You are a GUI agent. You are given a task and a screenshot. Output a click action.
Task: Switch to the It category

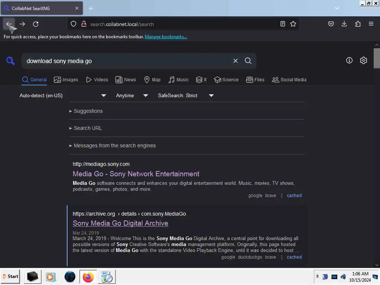[201, 80]
